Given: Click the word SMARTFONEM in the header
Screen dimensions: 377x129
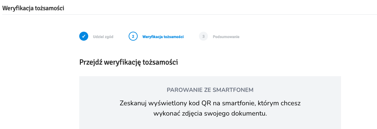Looking at the screenshot, I should pyautogui.click(x=232, y=90).
